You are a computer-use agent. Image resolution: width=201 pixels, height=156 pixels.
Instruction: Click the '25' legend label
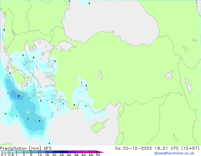pos(62,155)
